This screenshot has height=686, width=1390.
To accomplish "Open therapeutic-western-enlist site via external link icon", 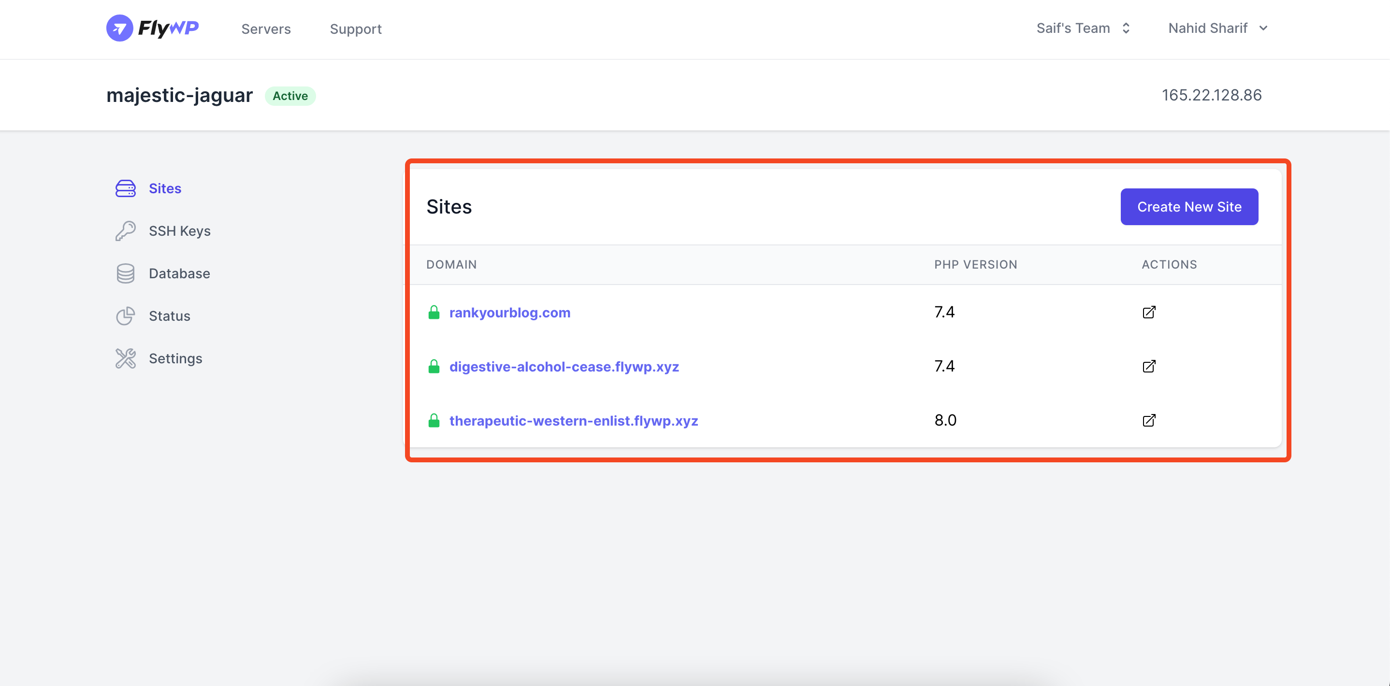I will (x=1149, y=420).
